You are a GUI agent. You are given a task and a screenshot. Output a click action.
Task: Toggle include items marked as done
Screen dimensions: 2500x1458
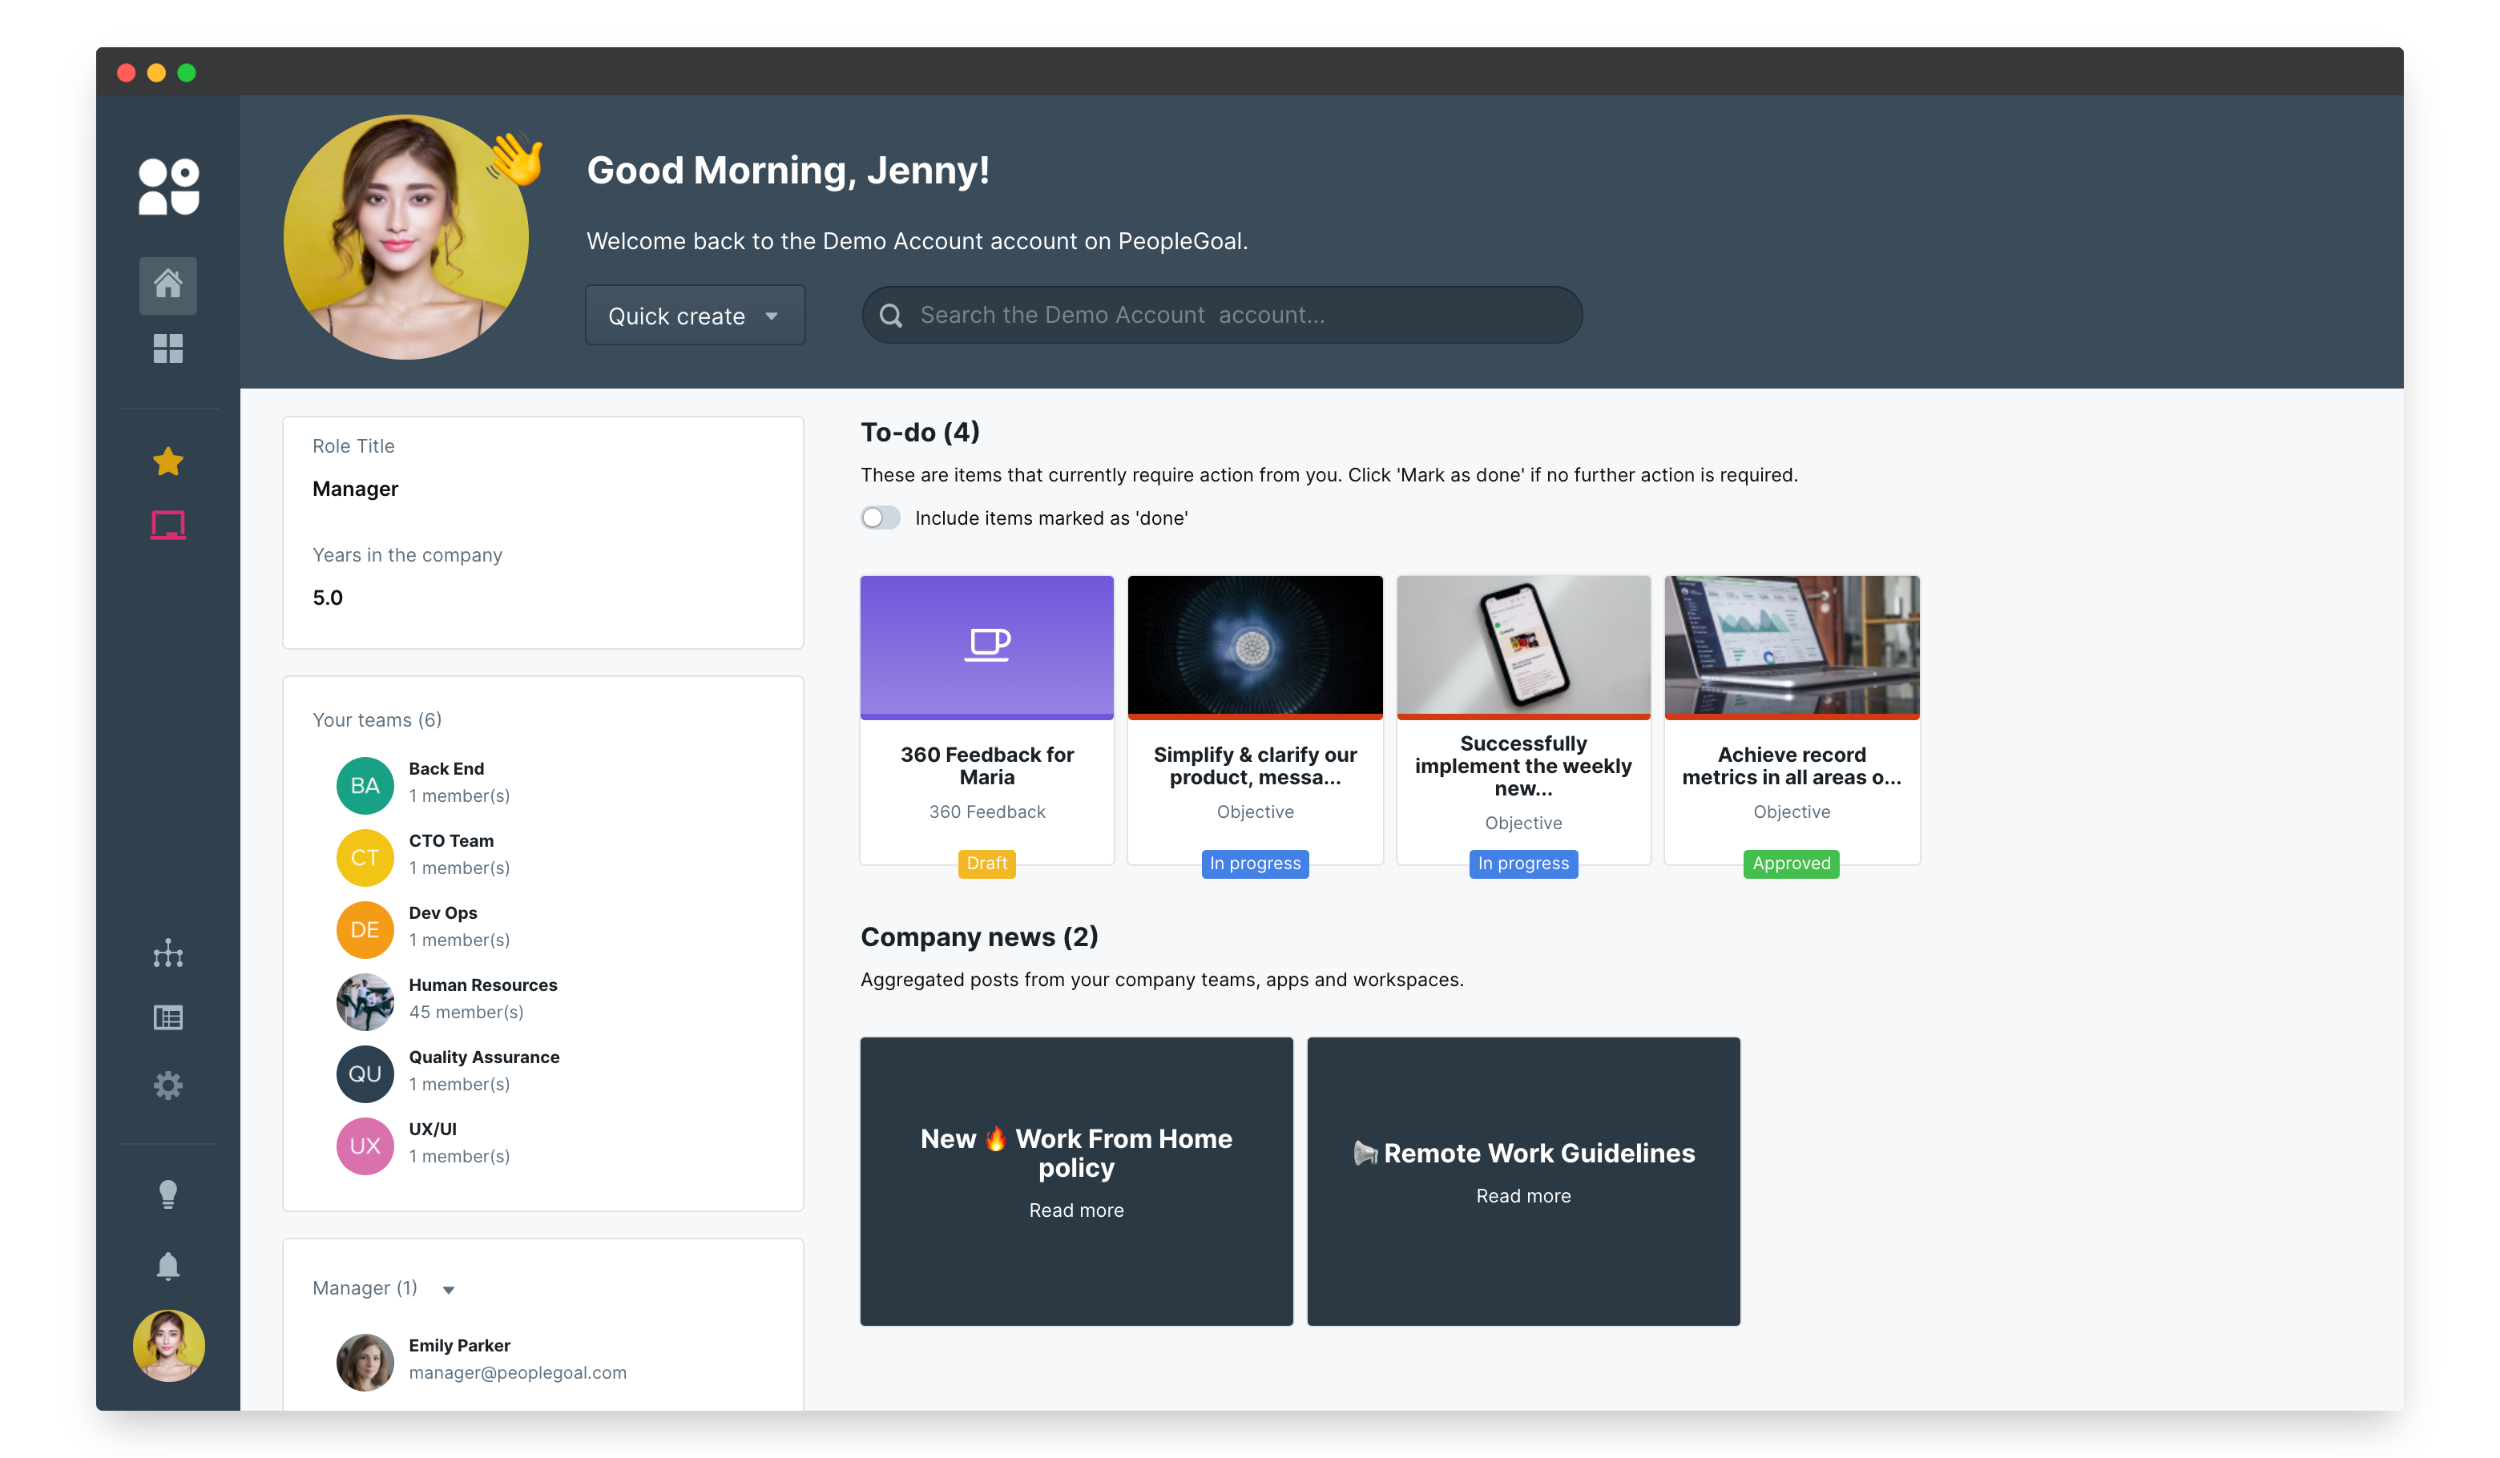[880, 518]
